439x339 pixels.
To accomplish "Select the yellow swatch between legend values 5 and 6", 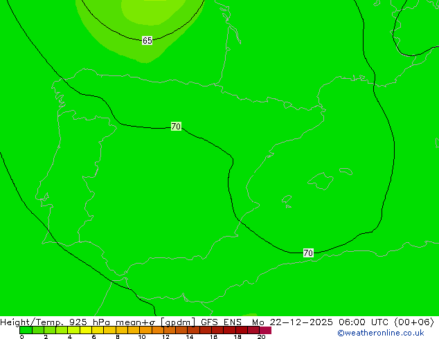I will pyautogui.click(x=86, y=330).
